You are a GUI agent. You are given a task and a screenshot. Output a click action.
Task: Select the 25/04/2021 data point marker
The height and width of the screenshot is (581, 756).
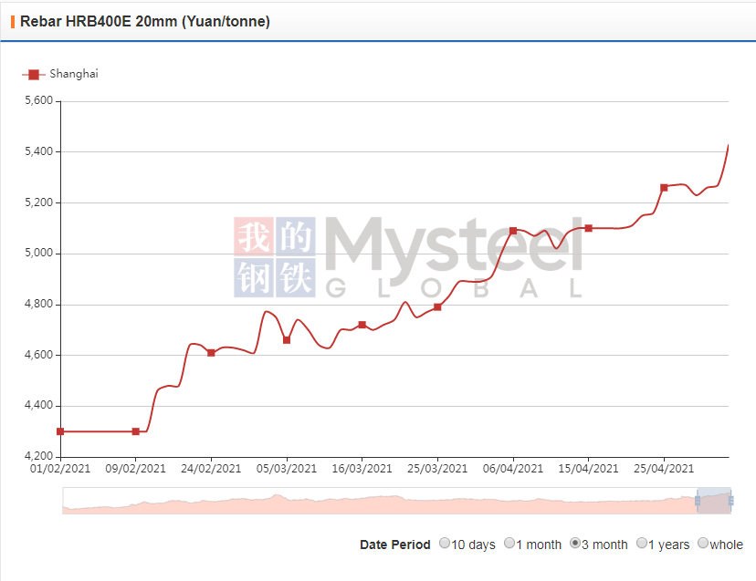click(x=664, y=188)
